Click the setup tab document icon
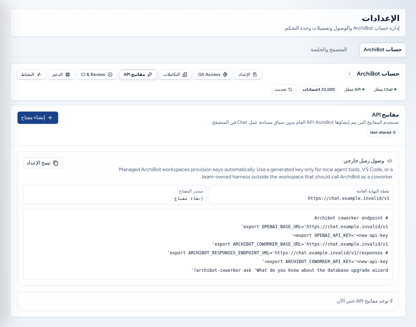This screenshot has height=327, width=416. [x=255, y=74]
